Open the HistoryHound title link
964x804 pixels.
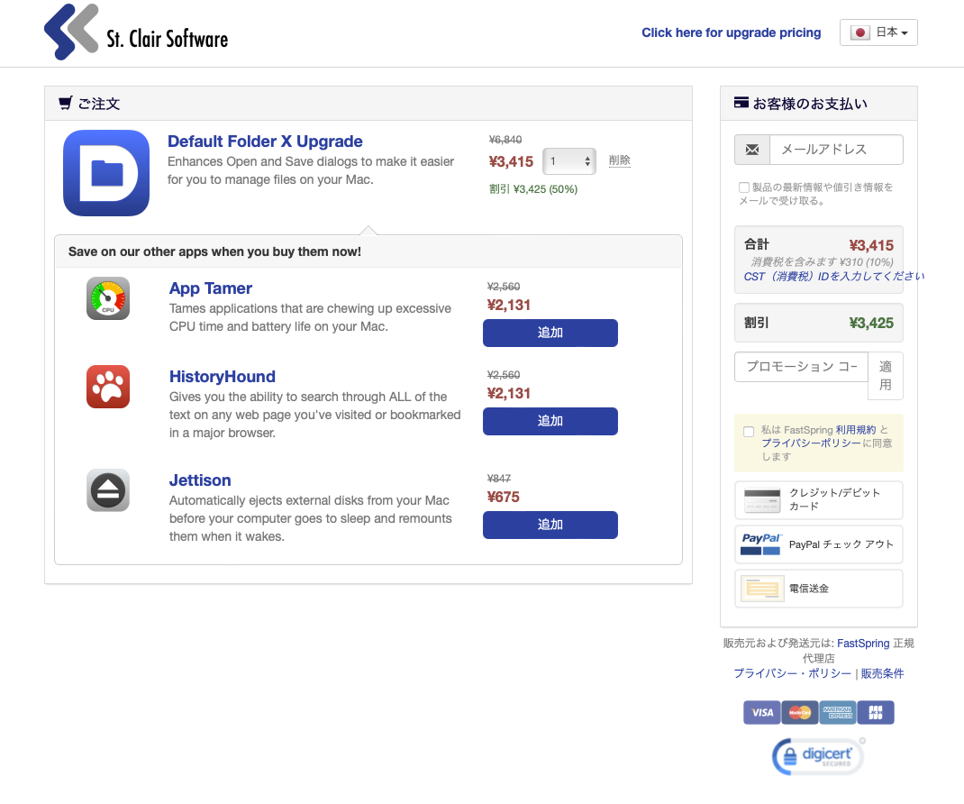click(222, 377)
